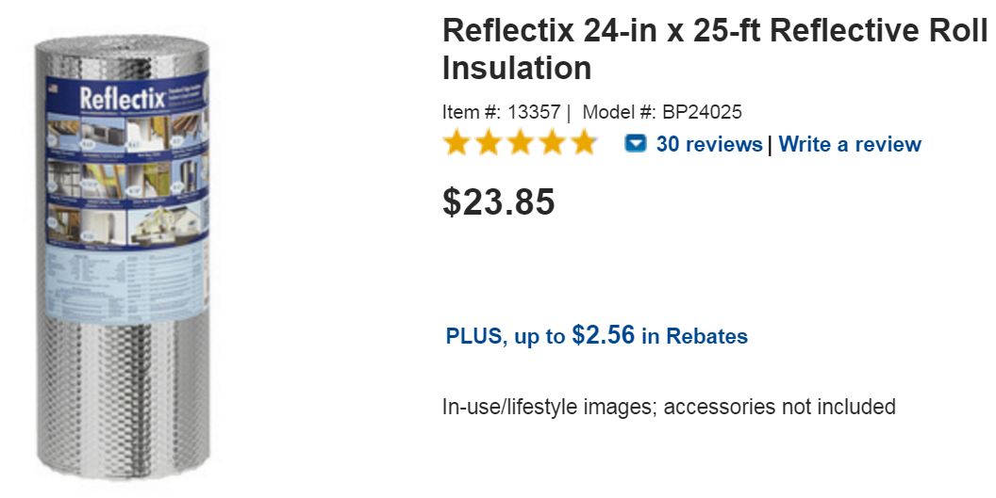Image resolution: width=996 pixels, height=498 pixels.
Task: Click the second gold rating star
Action: tap(489, 144)
